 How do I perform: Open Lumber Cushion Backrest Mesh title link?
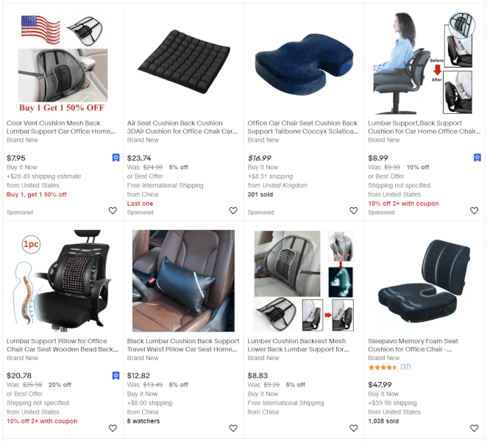(x=298, y=345)
